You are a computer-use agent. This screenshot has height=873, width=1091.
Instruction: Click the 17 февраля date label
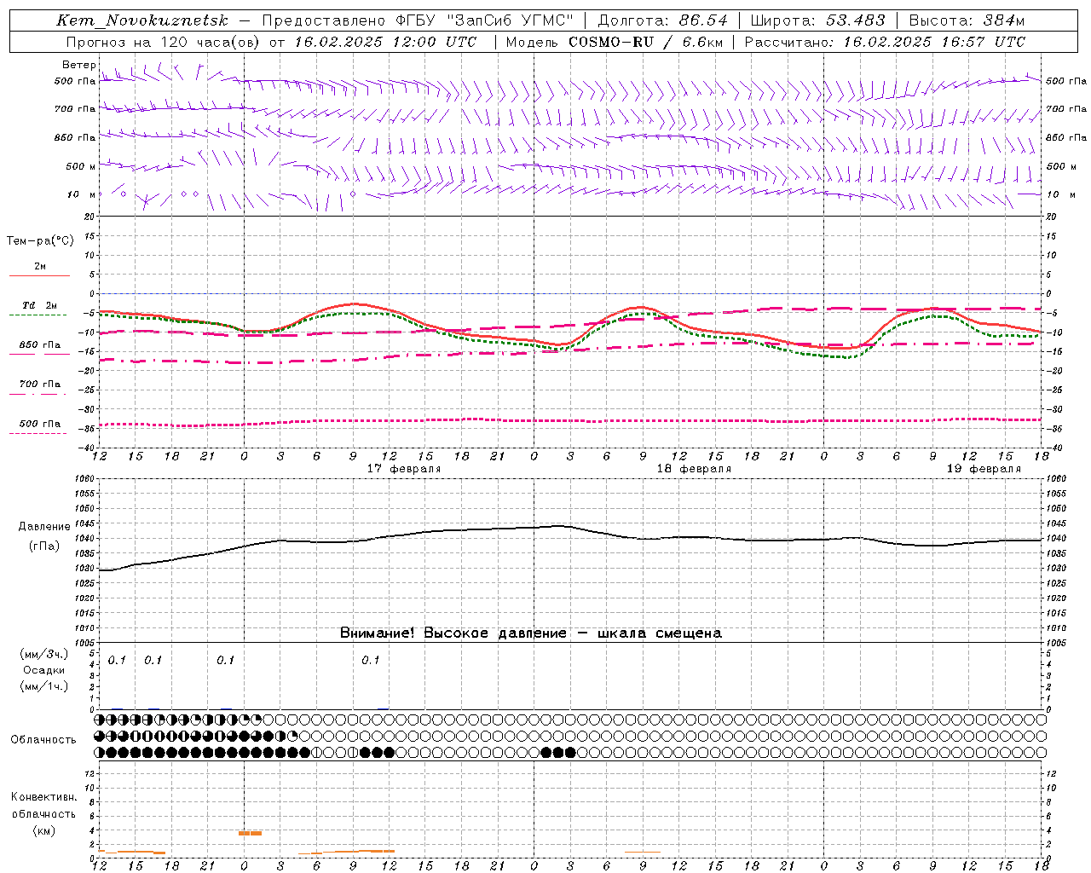coord(404,469)
